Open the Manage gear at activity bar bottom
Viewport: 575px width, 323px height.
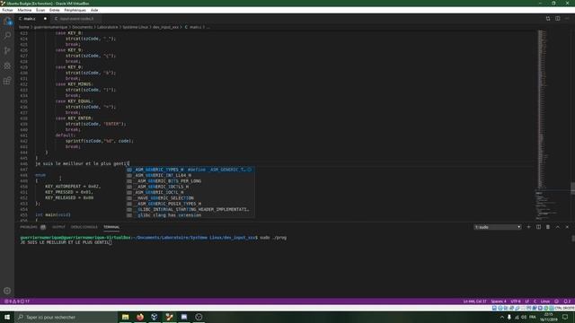point(7,291)
